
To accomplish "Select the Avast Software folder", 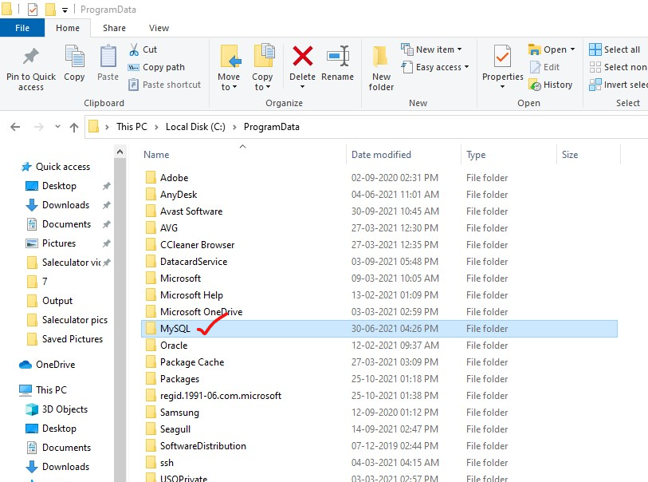I will [x=379, y=211].
